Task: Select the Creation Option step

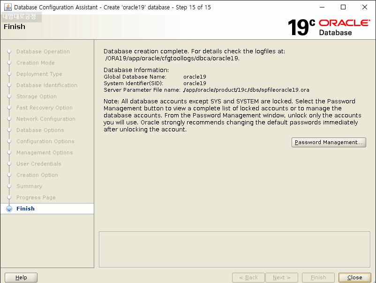Action: point(37,175)
